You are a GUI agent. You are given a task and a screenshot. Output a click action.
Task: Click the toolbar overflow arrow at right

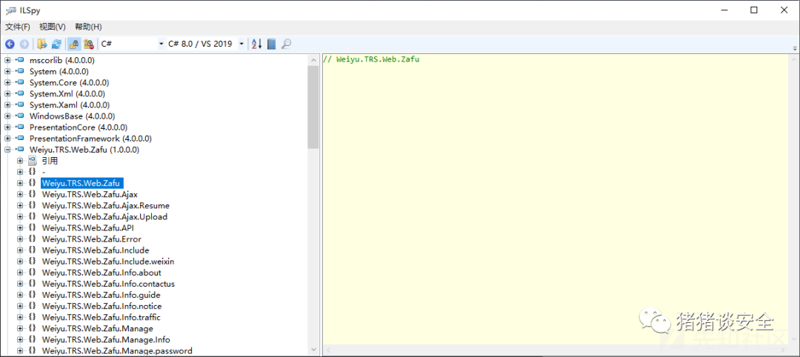pos(795,48)
